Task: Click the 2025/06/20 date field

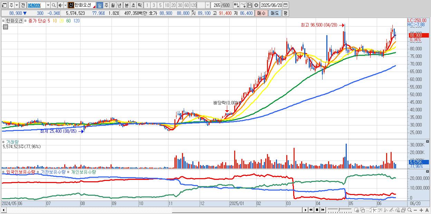Action: point(271,5)
